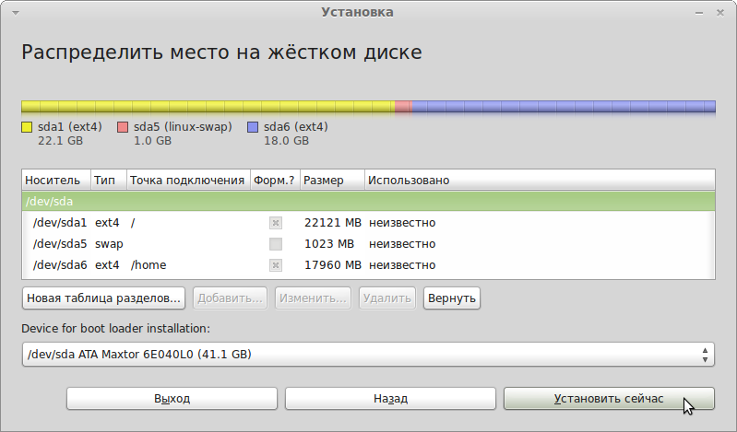Click the Изменить button
The image size is (737, 432).
(x=313, y=298)
